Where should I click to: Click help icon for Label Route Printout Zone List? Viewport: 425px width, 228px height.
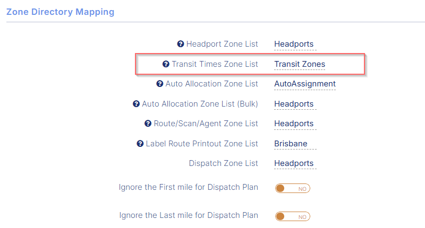click(140, 144)
